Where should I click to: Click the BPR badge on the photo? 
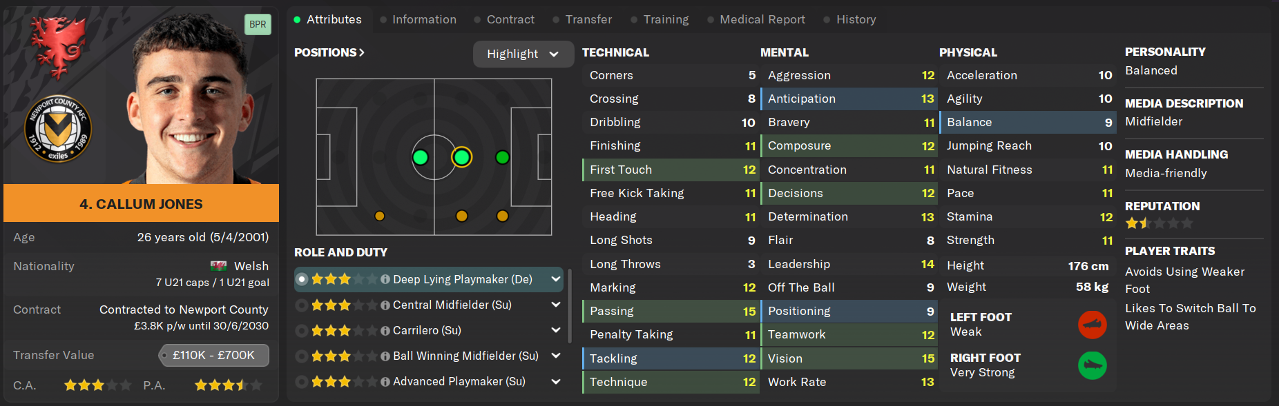(258, 24)
